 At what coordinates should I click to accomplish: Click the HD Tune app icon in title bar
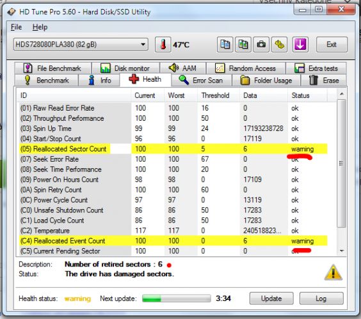(x=12, y=12)
